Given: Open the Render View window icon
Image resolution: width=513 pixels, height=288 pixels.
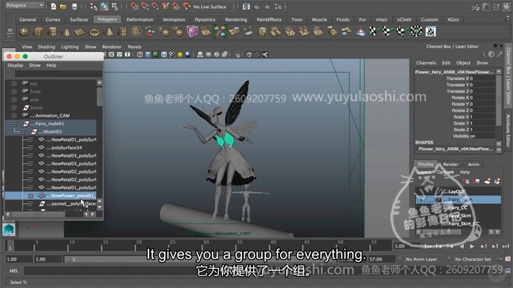Looking at the screenshot, I should [246, 6].
